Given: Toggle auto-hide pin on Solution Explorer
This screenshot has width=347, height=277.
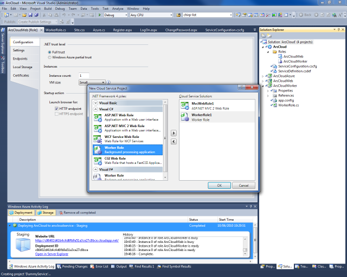Looking at the screenshot, I should click(338, 30).
